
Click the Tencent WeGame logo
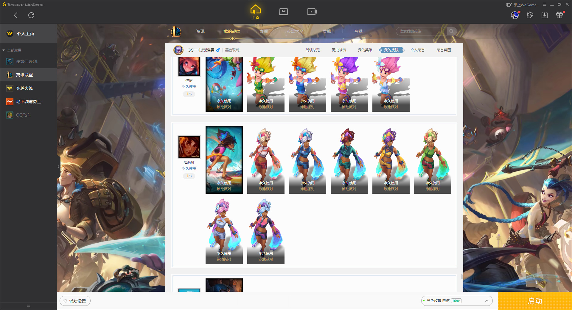[23, 4]
